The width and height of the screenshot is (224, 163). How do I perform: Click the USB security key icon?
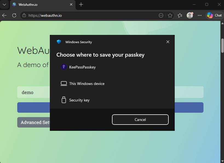(64, 100)
